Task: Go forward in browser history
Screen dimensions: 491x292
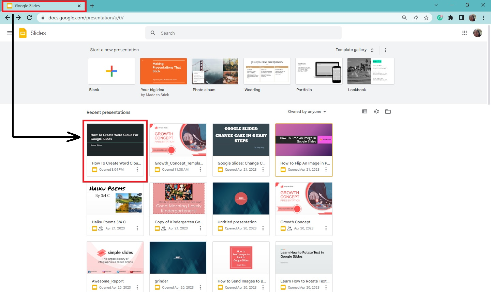Action: tap(18, 18)
